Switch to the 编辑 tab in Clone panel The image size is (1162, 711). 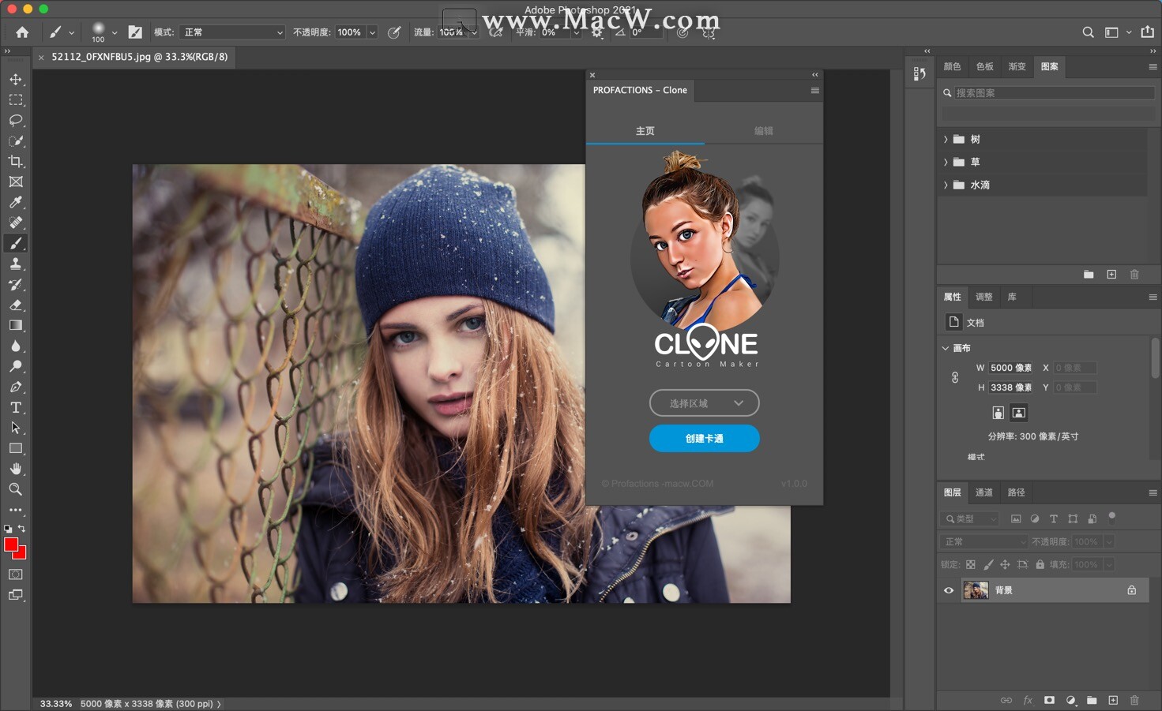click(x=764, y=131)
